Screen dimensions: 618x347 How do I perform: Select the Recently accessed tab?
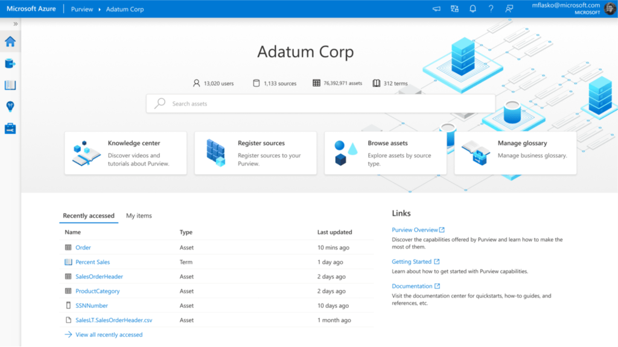tap(89, 216)
